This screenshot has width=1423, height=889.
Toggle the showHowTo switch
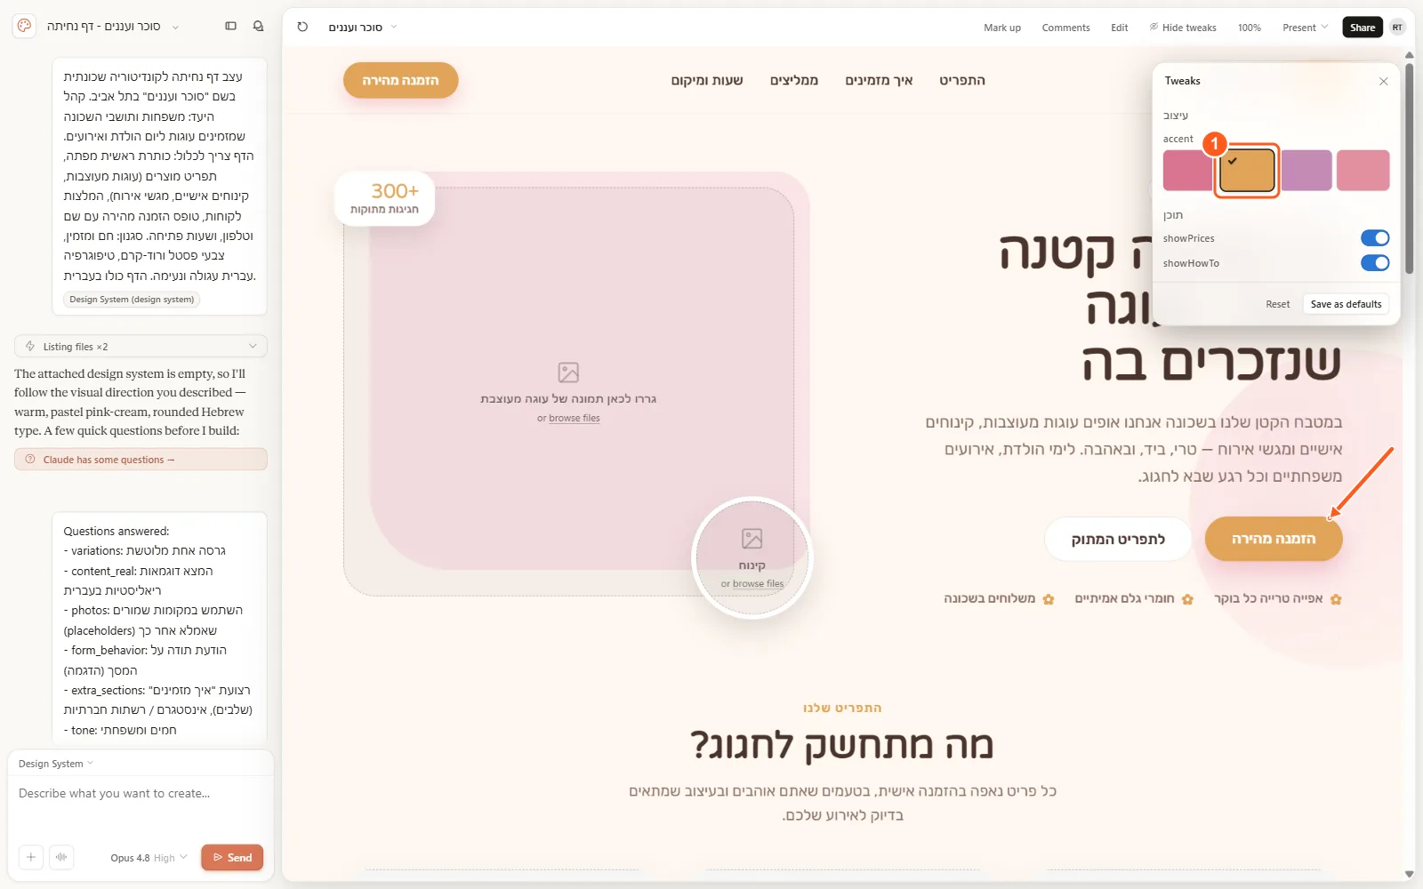[x=1375, y=263]
